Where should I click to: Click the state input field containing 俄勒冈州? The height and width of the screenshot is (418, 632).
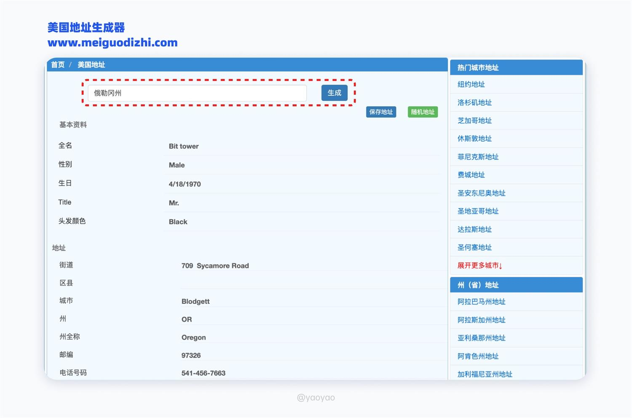point(197,93)
